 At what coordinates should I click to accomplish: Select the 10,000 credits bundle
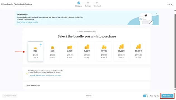(x=104, y=51)
